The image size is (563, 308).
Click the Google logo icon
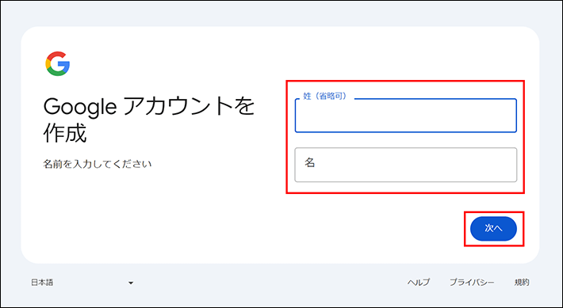tap(57, 64)
